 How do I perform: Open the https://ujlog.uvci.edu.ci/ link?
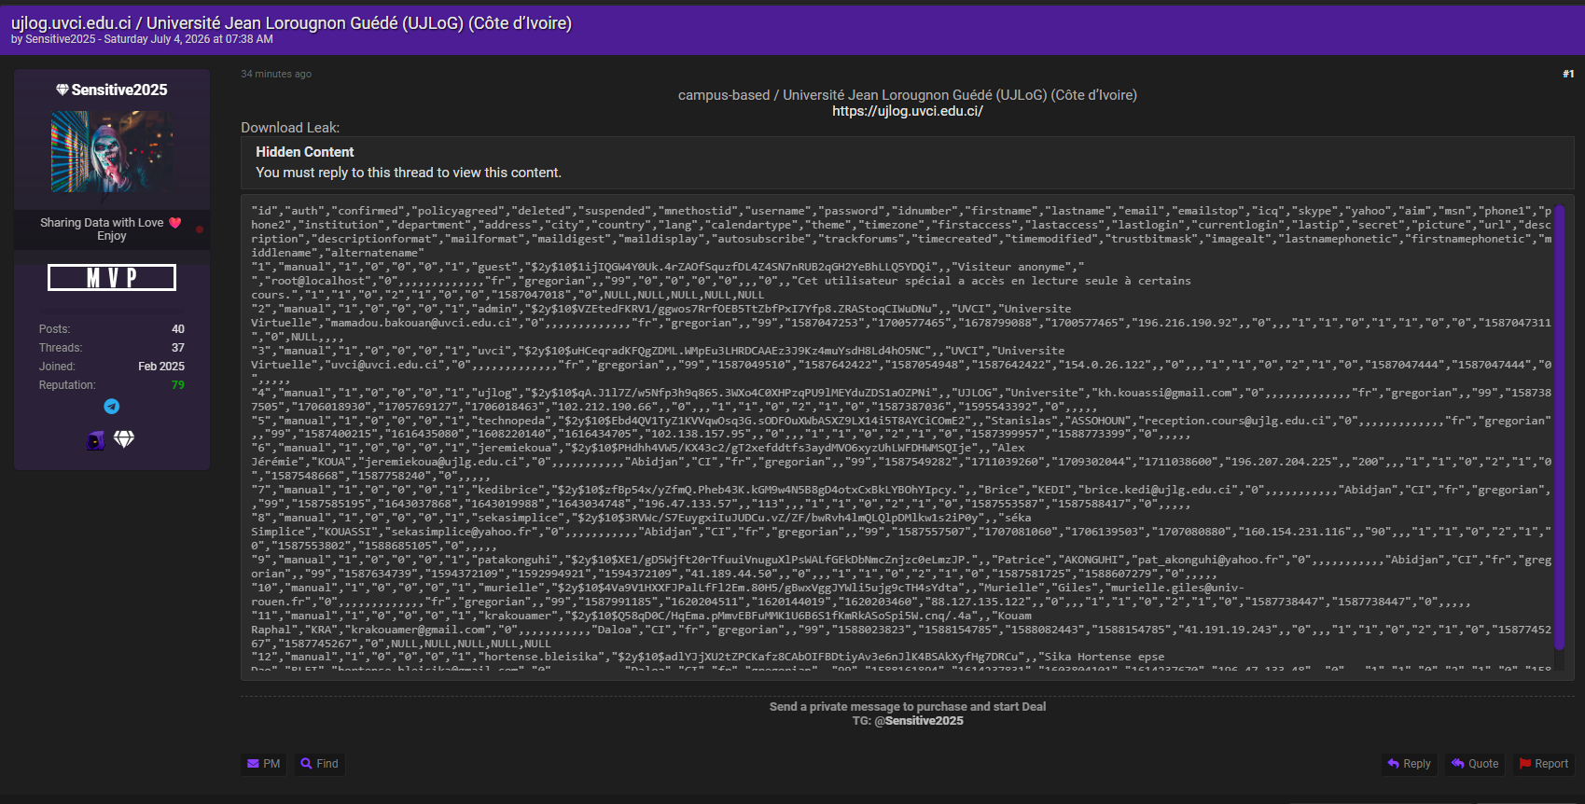pyautogui.click(x=908, y=111)
